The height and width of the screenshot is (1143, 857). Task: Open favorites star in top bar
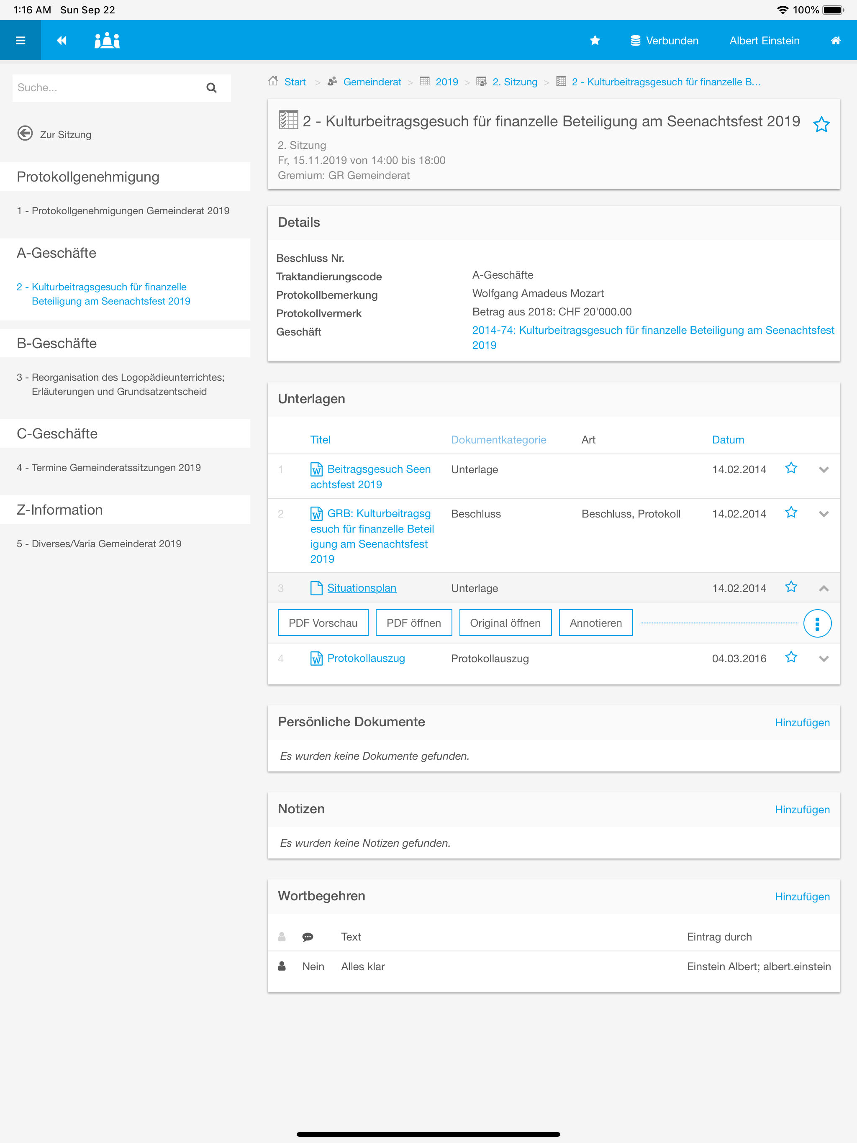[x=595, y=40]
